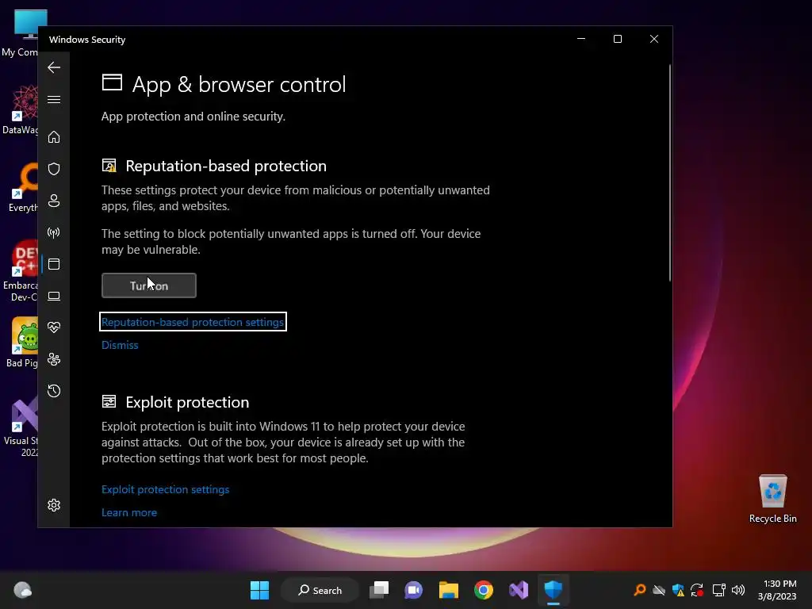Screen dimensions: 812x609
Task: Click the network tray icon
Action: (x=718, y=590)
